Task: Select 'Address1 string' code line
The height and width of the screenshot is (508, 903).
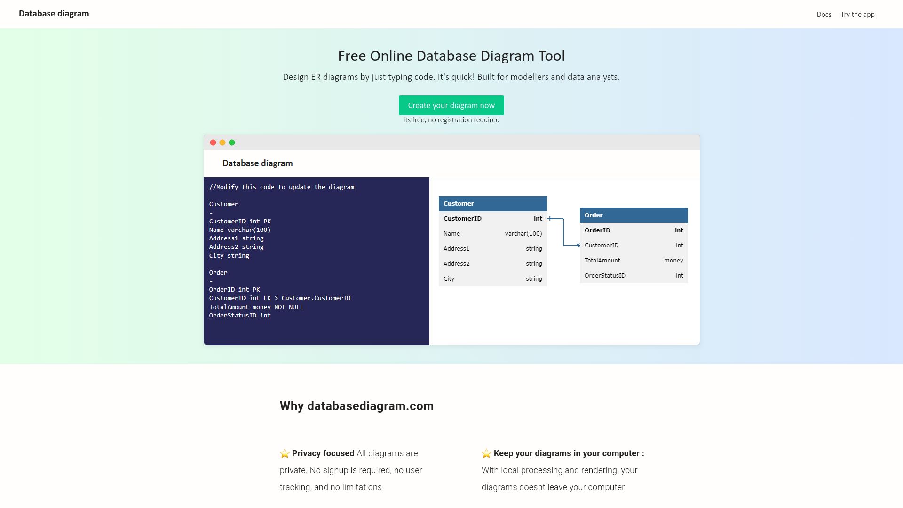Action: point(236,238)
